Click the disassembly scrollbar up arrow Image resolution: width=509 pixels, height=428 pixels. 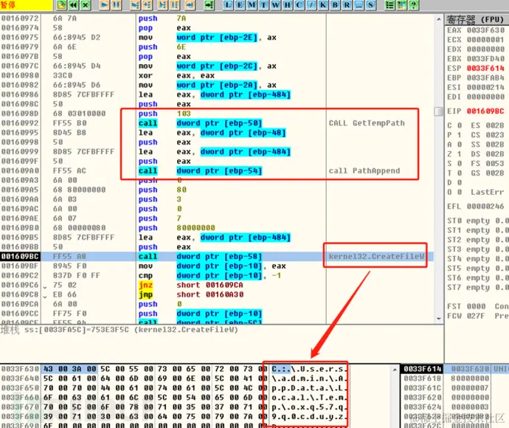(439, 19)
